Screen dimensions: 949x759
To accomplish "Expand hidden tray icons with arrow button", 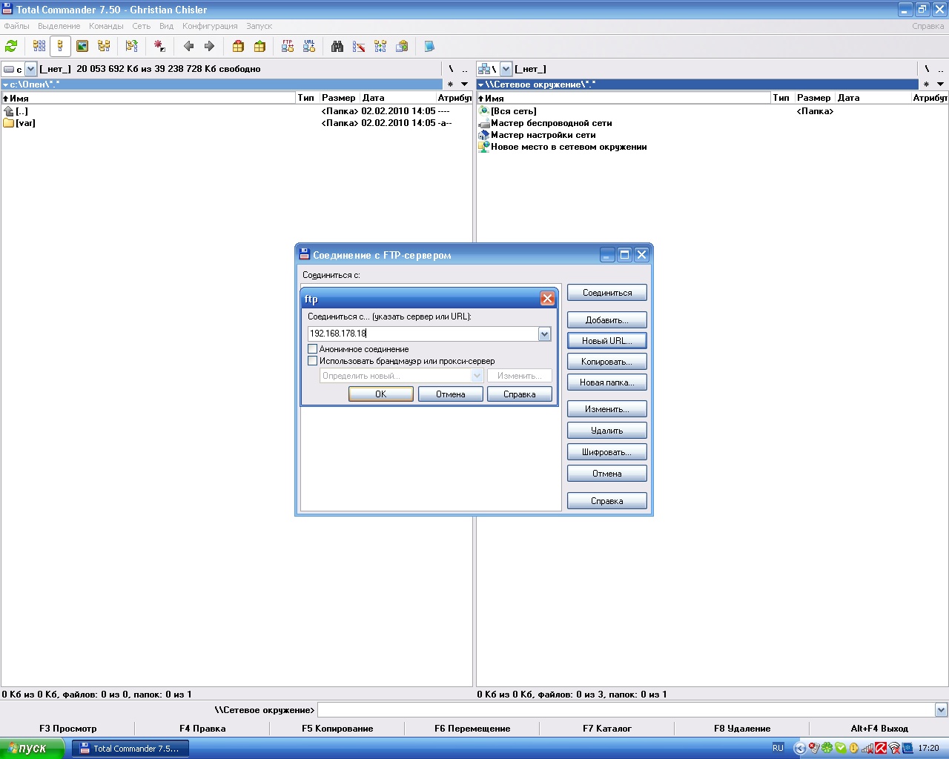I will [799, 748].
